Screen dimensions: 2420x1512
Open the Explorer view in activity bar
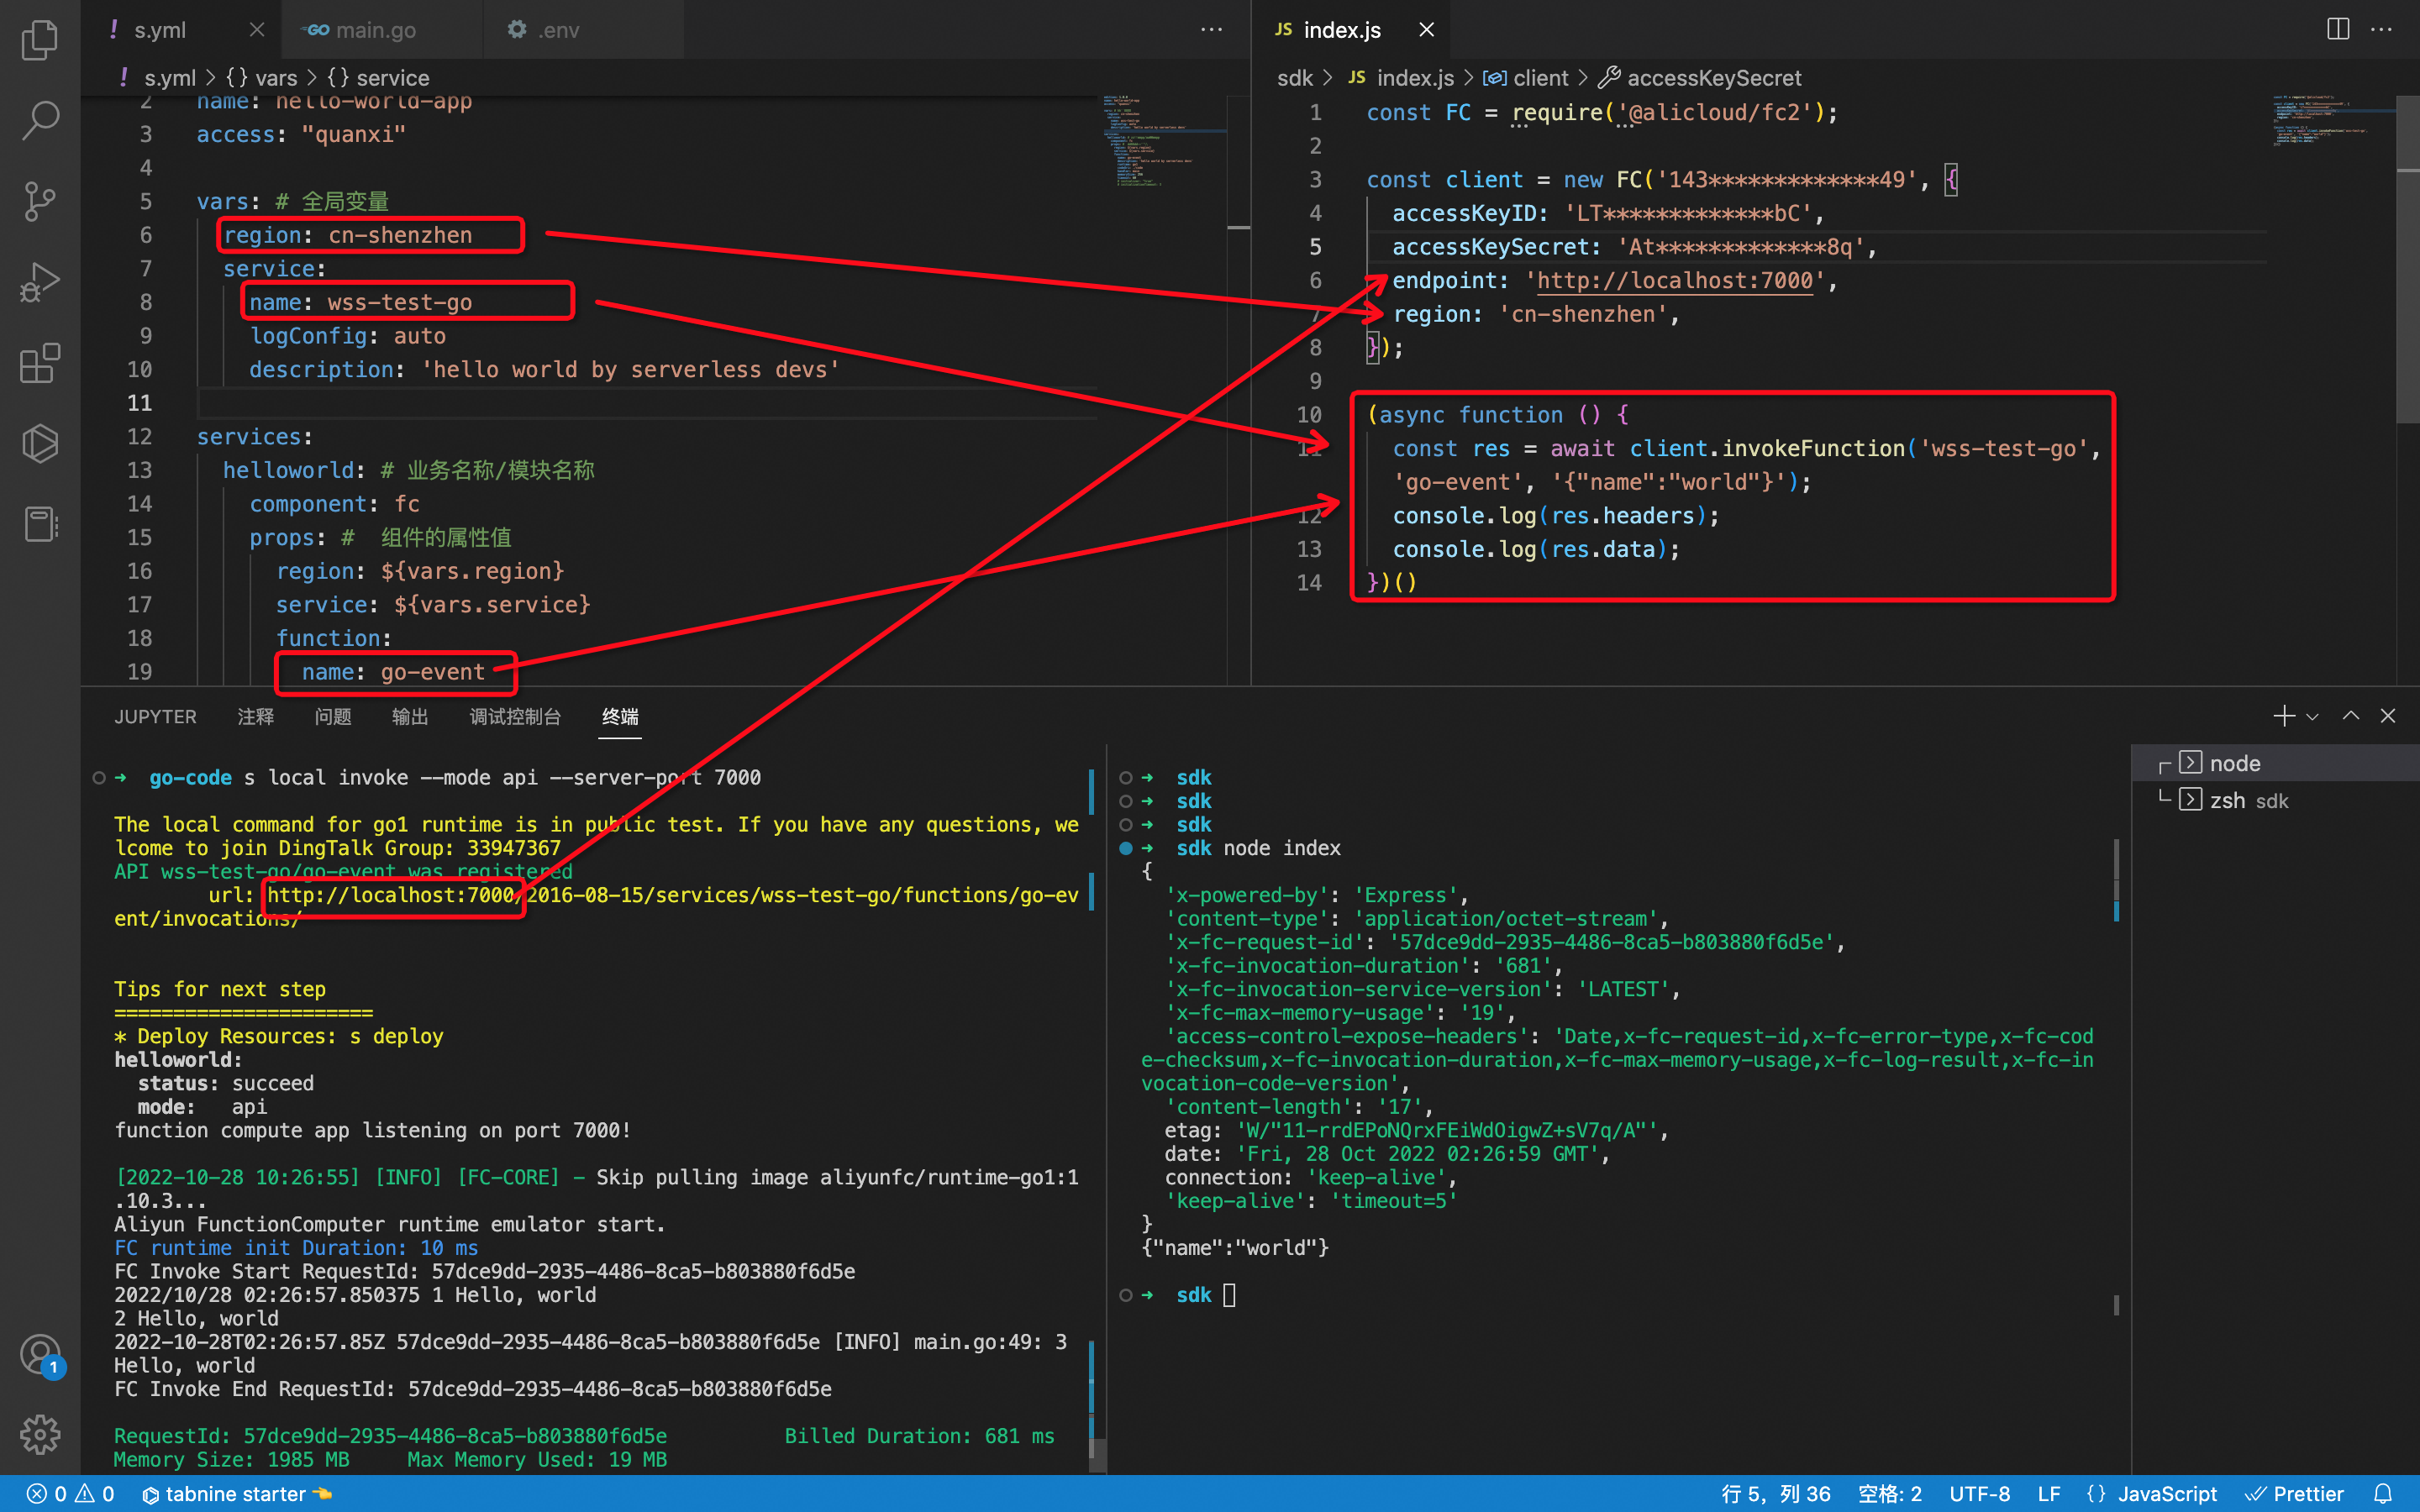point(40,40)
